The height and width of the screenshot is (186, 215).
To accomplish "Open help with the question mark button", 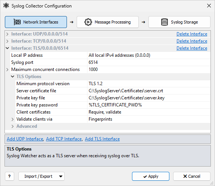I will tap(9, 176).
